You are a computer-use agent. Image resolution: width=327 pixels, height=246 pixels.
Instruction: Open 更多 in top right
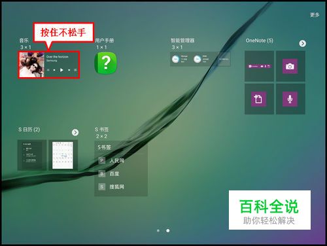[x=315, y=15]
